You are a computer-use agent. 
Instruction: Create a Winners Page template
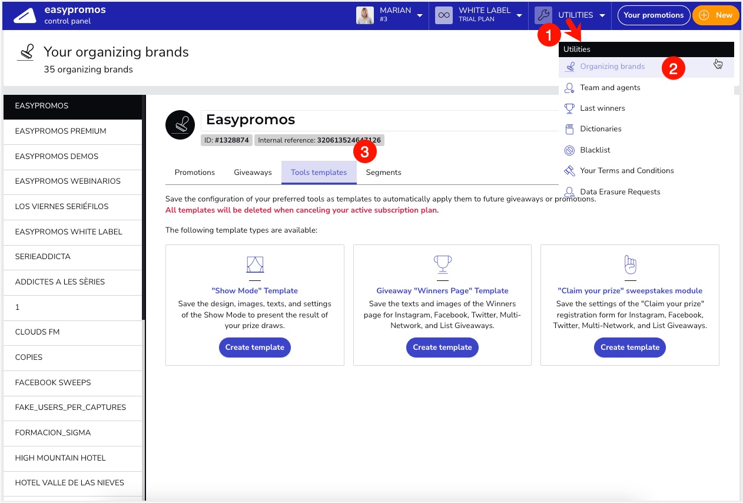[442, 348]
